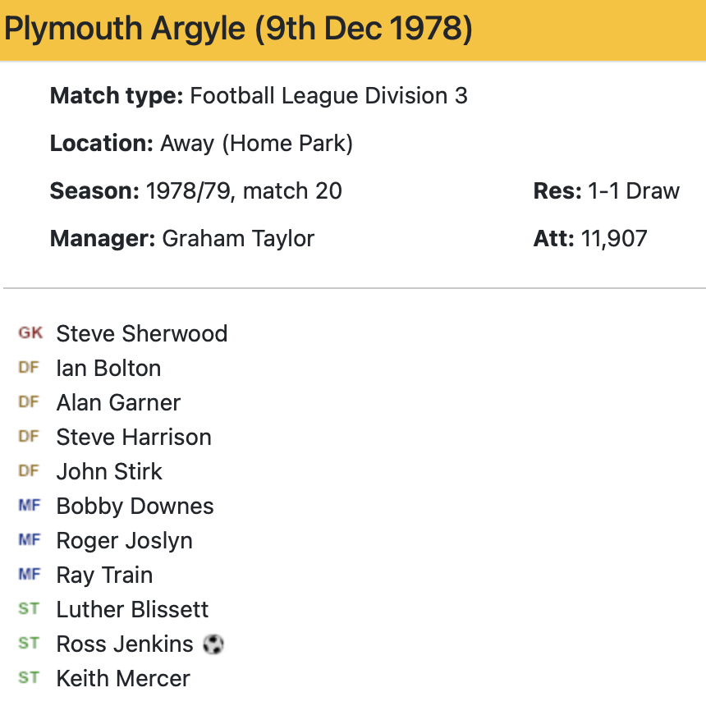Open Ian Bolton's player link
Image resolution: width=706 pixels, height=706 pixels.
coord(108,369)
